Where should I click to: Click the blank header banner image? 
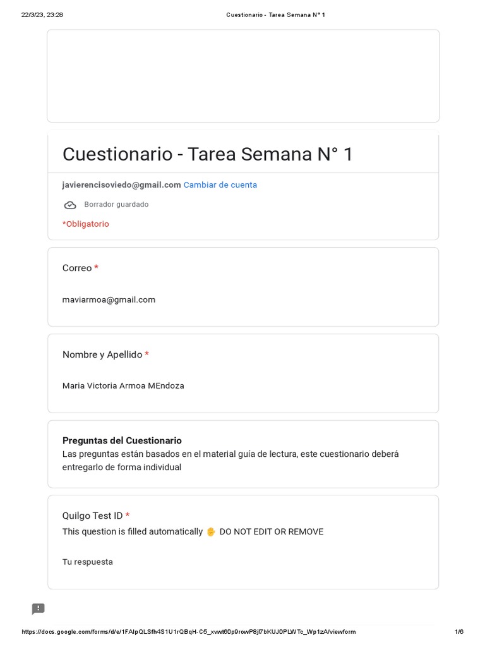(243, 76)
